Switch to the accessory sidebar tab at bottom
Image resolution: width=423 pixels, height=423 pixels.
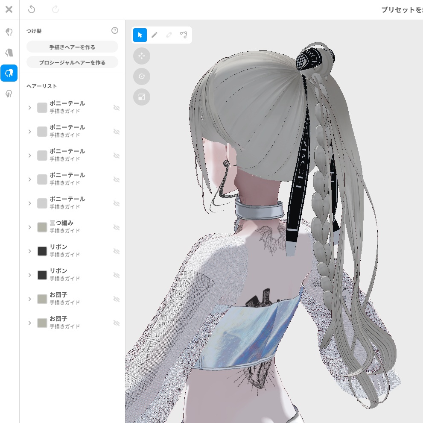pyautogui.click(x=9, y=94)
